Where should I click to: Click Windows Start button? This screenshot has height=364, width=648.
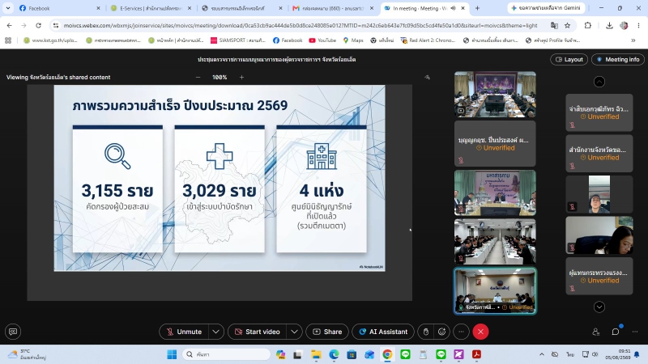(x=172, y=354)
